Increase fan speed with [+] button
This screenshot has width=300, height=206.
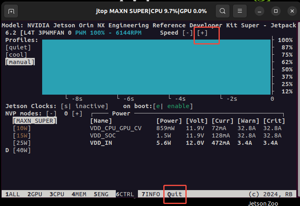(202, 33)
